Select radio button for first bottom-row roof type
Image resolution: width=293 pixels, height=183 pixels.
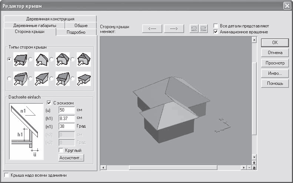click(x=9, y=79)
